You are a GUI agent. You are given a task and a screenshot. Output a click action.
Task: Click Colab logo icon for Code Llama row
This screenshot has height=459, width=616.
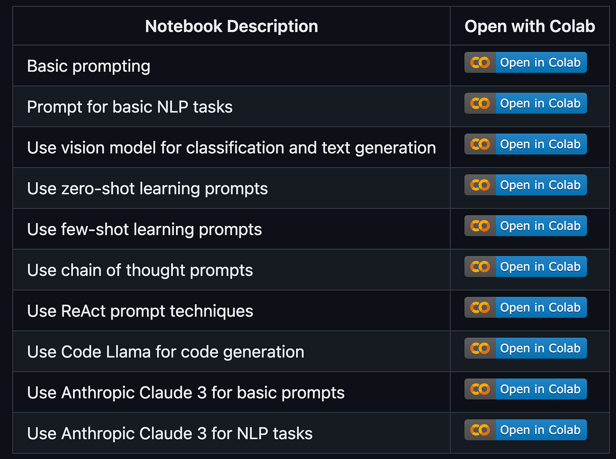tap(480, 348)
